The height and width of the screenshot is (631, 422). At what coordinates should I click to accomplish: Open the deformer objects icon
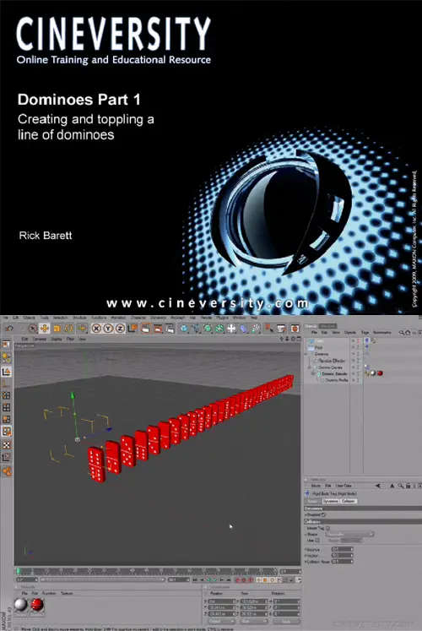coord(244,329)
